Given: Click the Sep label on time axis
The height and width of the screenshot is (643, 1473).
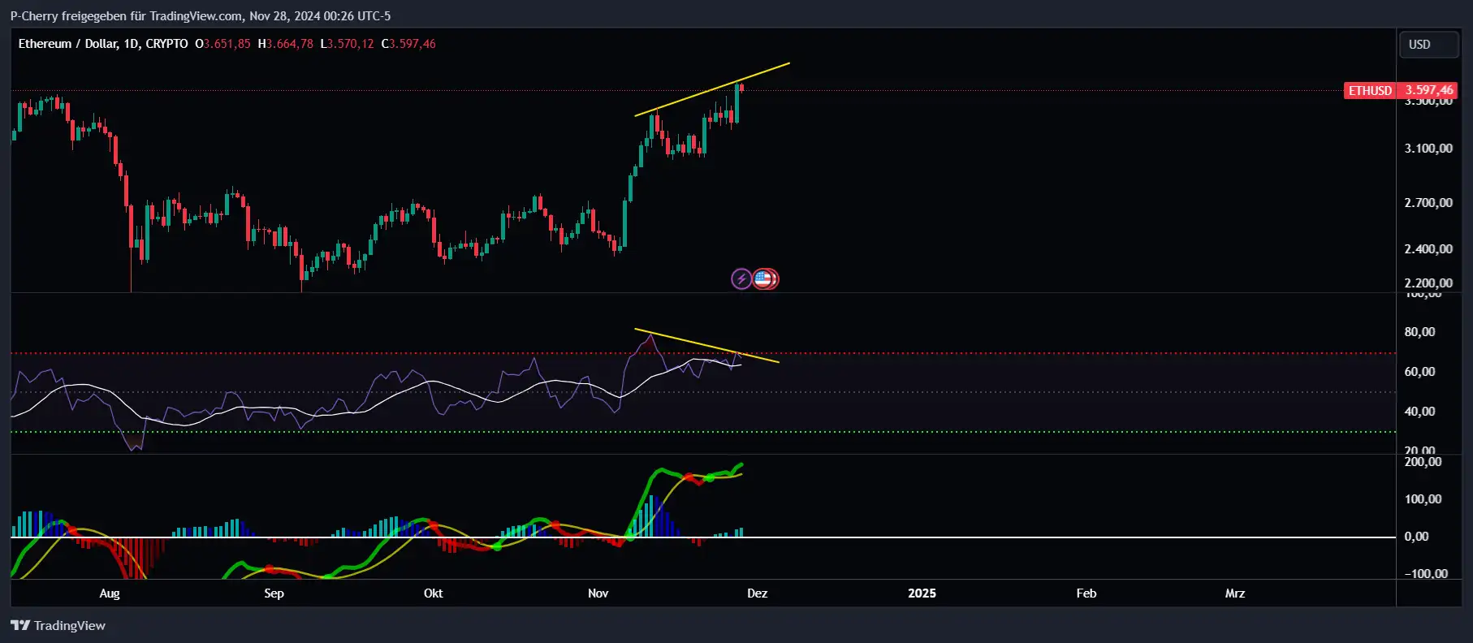Looking at the screenshot, I should click(274, 593).
